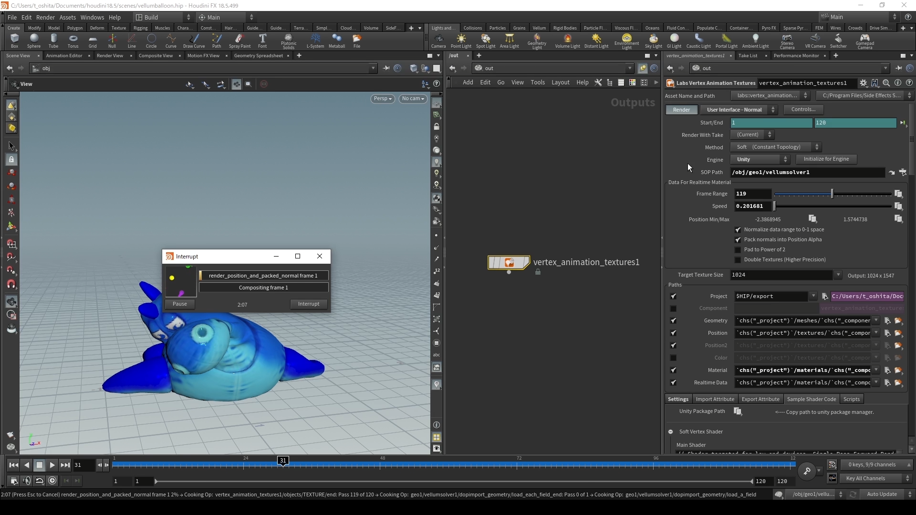Screen dimensions: 916x515
Task: Open the Windows menu
Action: [92, 17]
